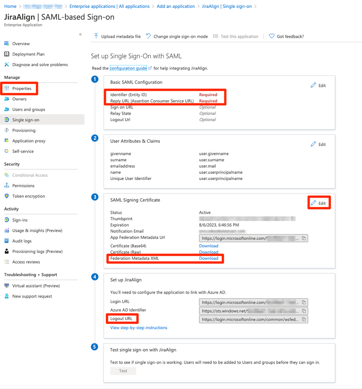Viewport: 362px width, 389px height.
Task: Click Virtual assistant icon
Action: (7, 285)
